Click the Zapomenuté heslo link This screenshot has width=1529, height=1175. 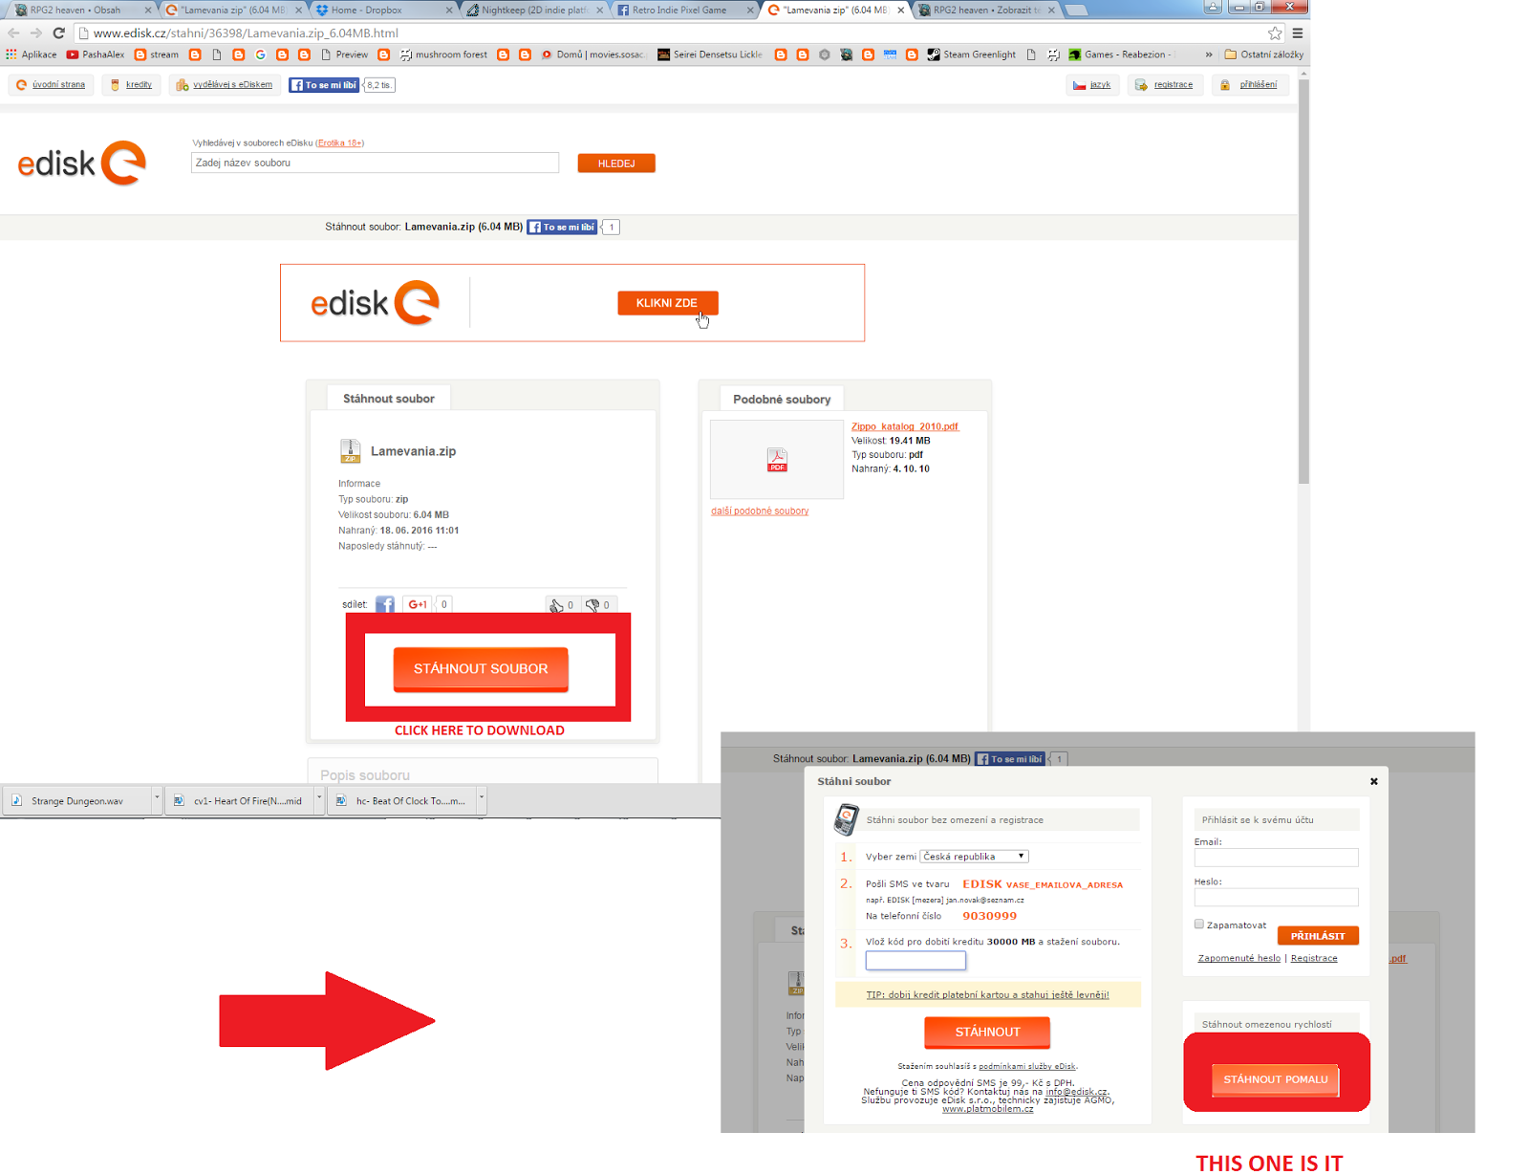[1238, 958]
